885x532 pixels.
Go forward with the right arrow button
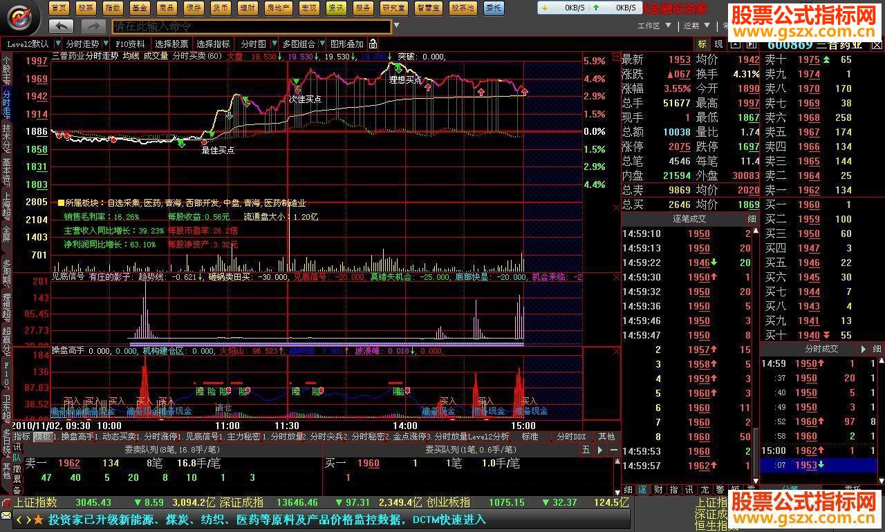tap(93, 26)
